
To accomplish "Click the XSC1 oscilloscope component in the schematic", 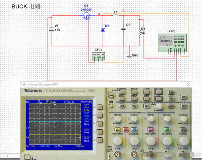I will (172, 43).
